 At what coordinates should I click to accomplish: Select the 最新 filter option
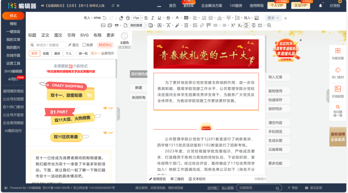[x=57, y=53]
